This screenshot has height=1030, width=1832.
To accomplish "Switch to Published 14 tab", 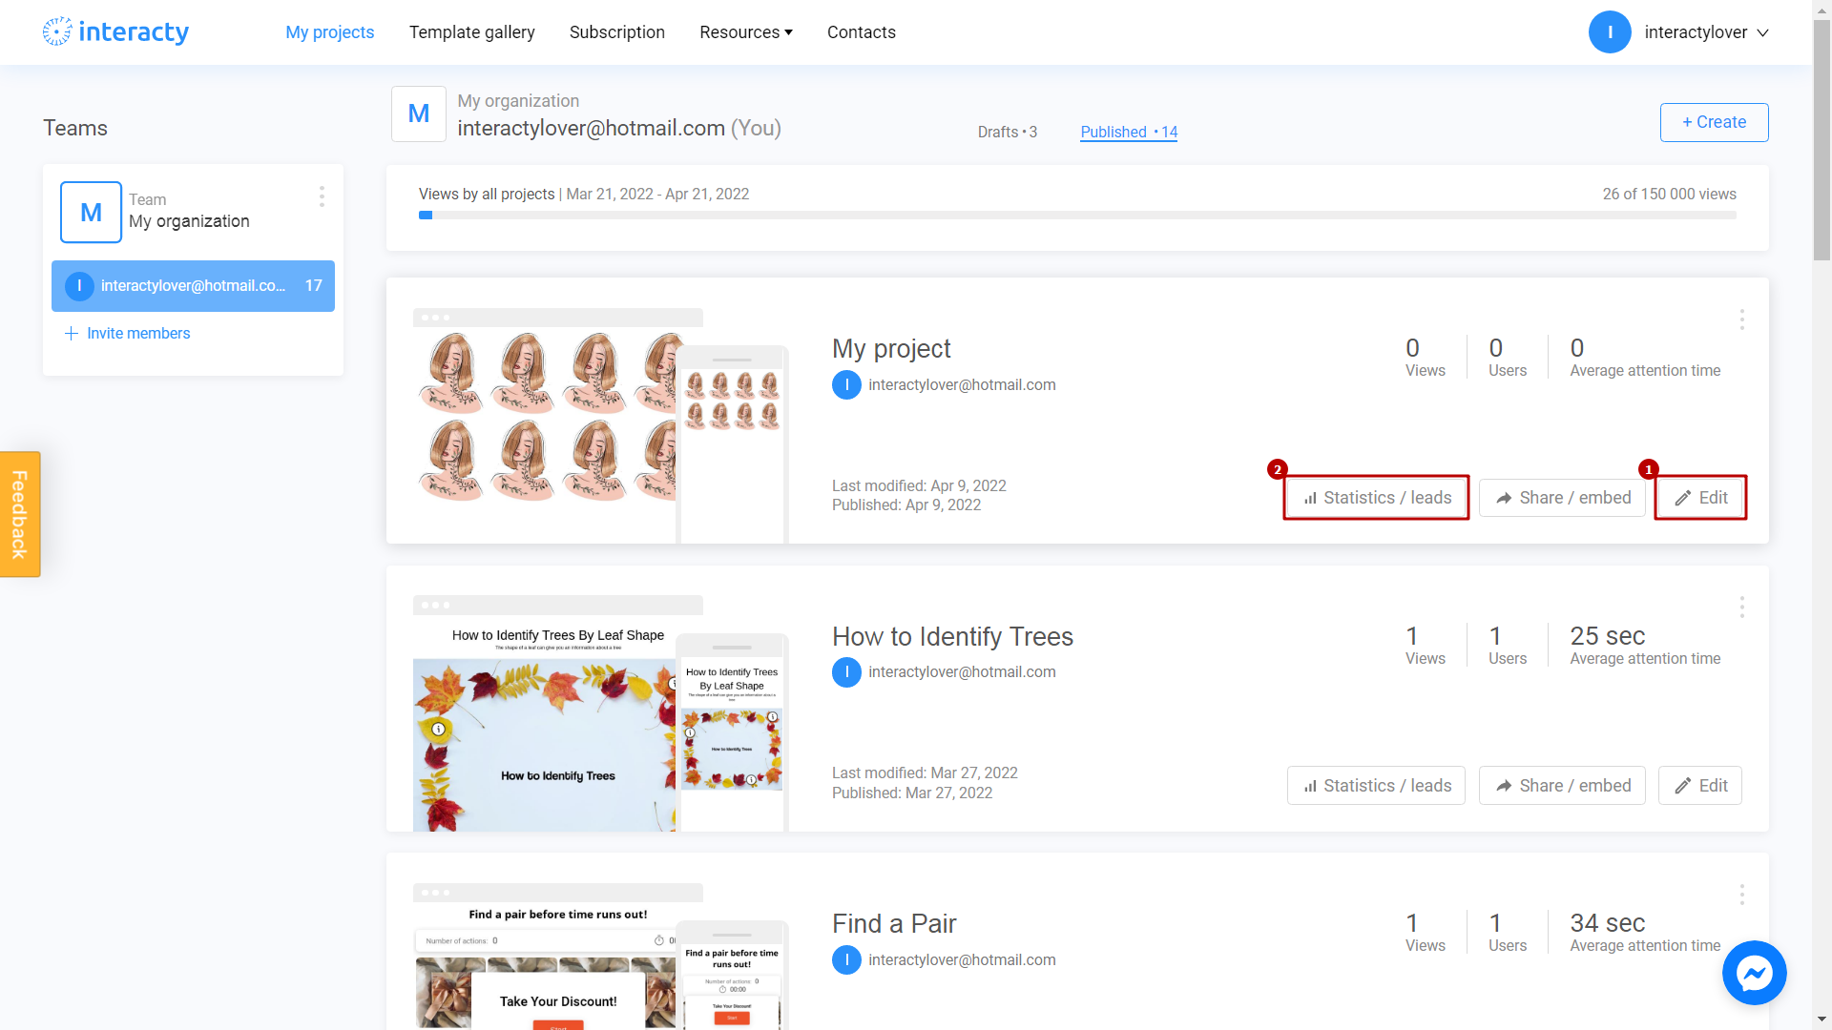I will coord(1129,132).
